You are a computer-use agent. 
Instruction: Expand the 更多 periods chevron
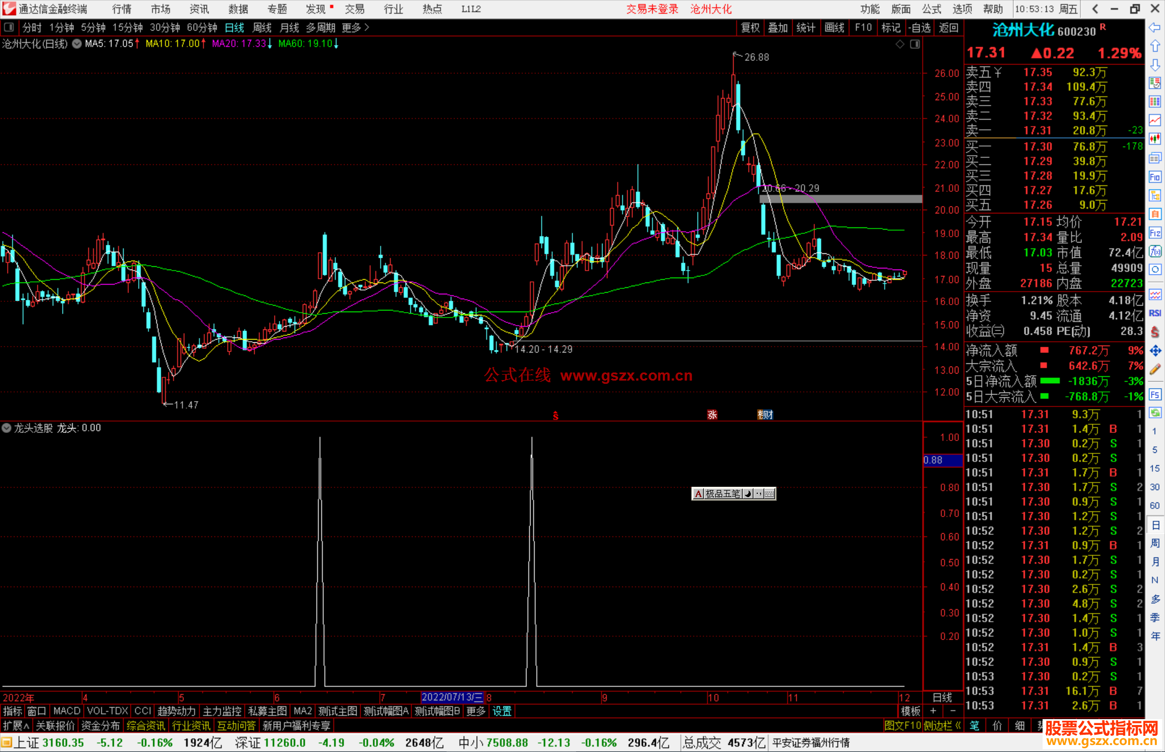[x=367, y=27]
